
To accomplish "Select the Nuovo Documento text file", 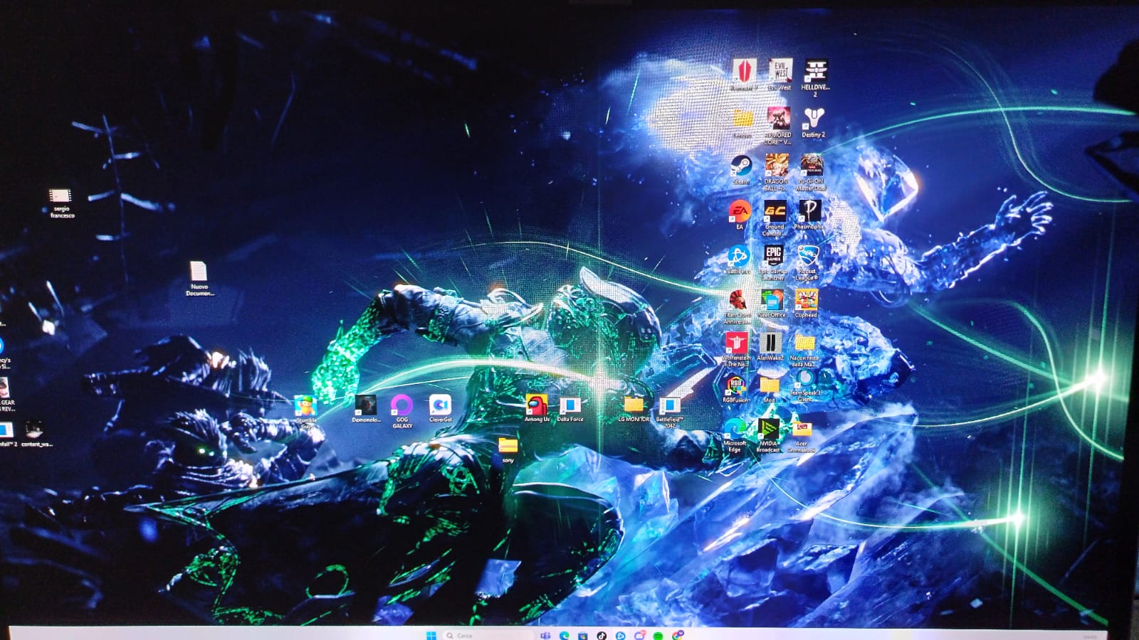I will 199,272.
